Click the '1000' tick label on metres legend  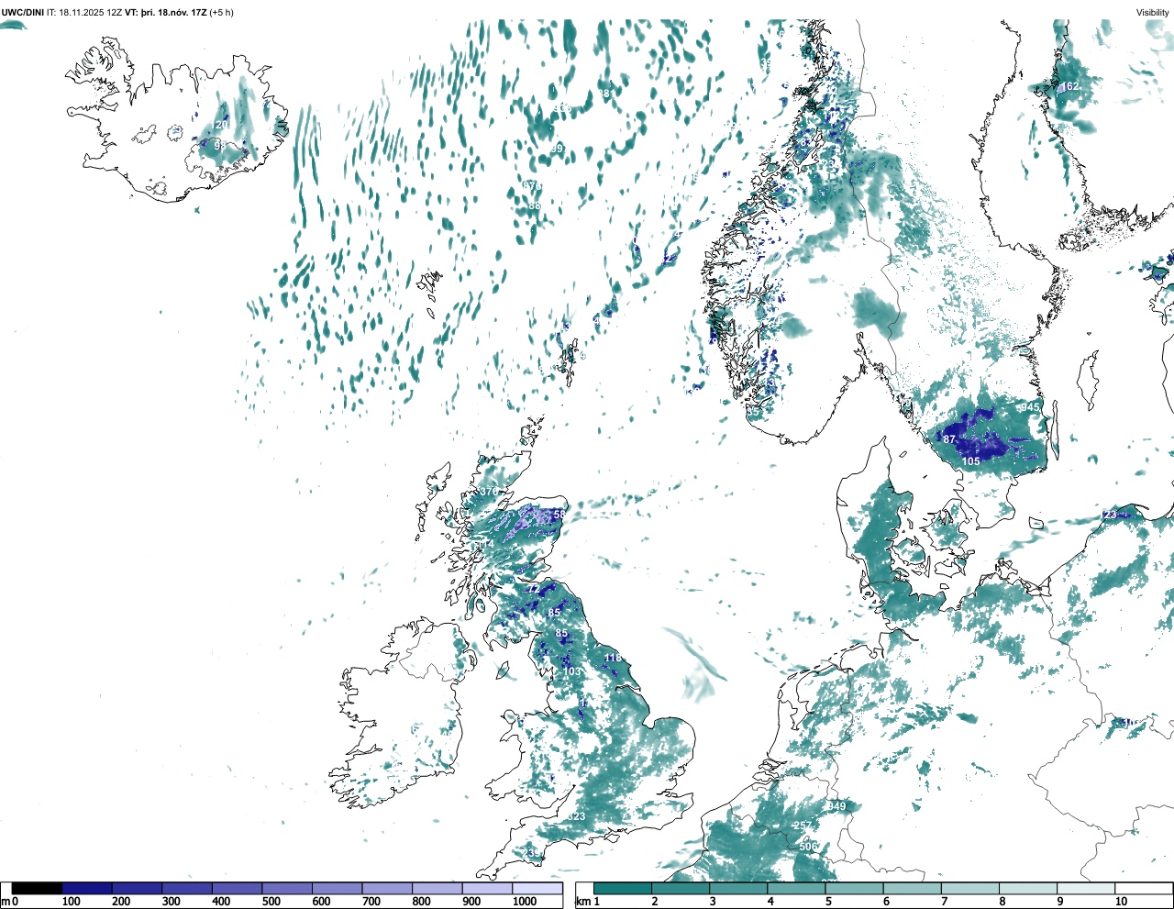tap(525, 902)
